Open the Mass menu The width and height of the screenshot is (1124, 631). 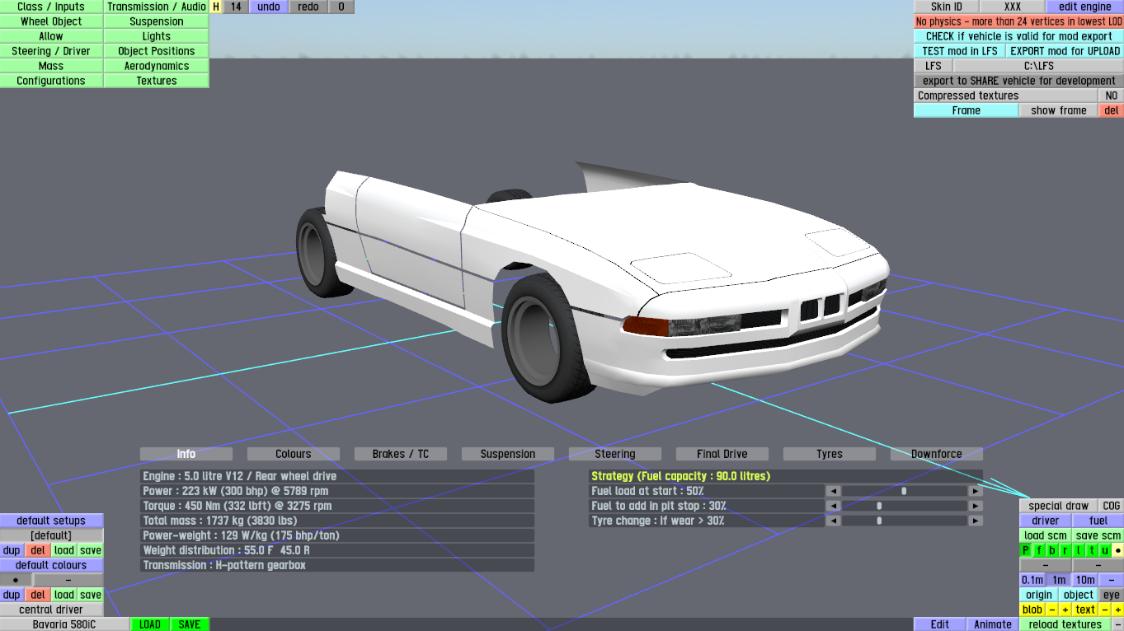pos(51,66)
